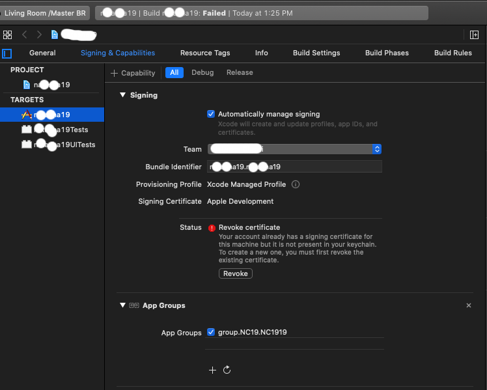The height and width of the screenshot is (390, 487).
Task: Switch to the Build Settings tab
Action: [316, 53]
